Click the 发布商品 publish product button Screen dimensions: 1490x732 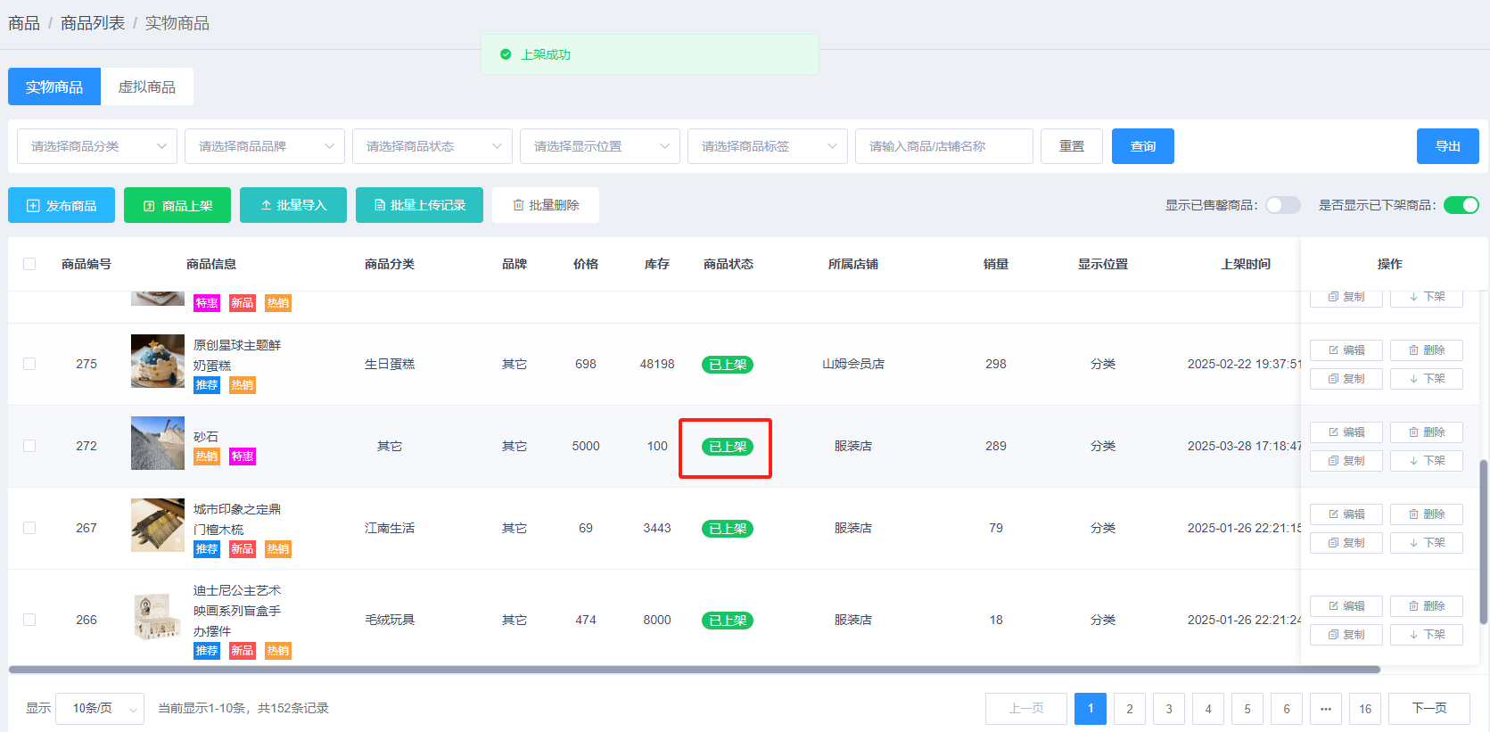click(62, 205)
